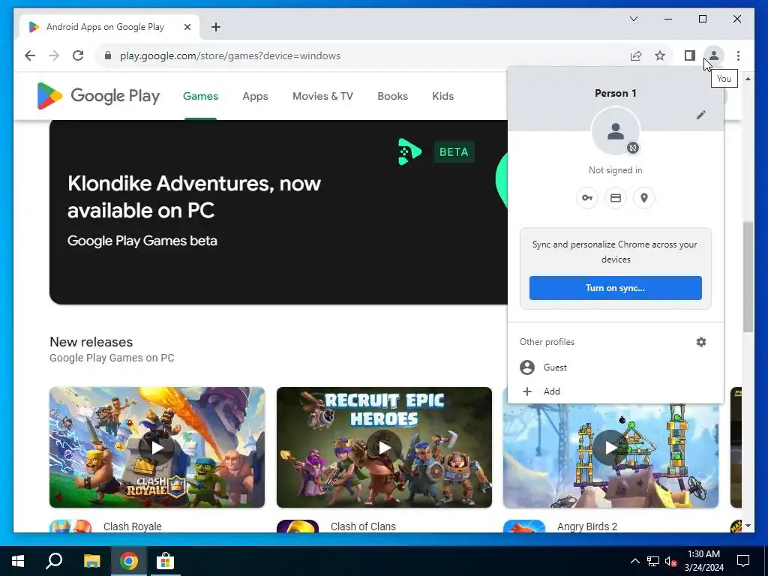Click the profile avatar toolbar button
The height and width of the screenshot is (576, 768).
click(x=714, y=55)
